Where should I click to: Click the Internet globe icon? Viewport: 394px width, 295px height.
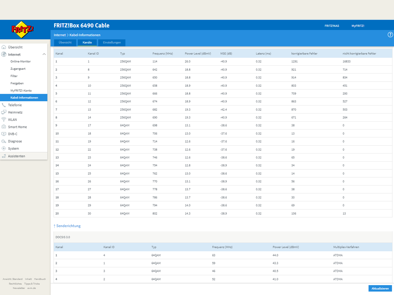pyautogui.click(x=4, y=54)
